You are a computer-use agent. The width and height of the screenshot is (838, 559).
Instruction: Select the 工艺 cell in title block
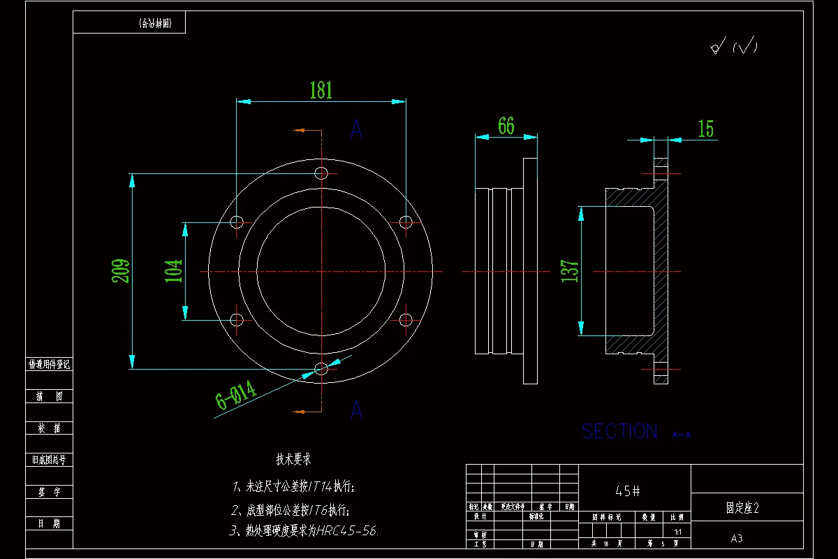click(x=480, y=543)
